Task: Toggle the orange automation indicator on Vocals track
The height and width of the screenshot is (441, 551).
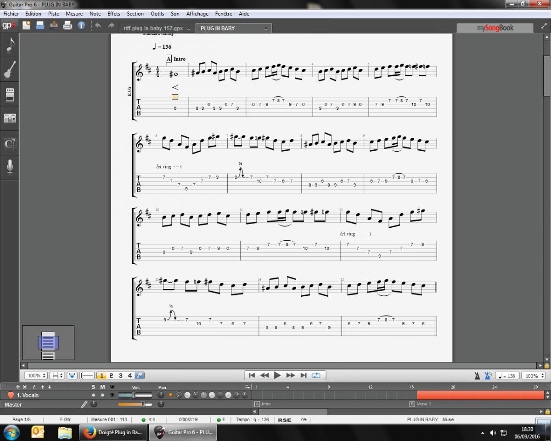Action: pyautogui.click(x=170, y=395)
